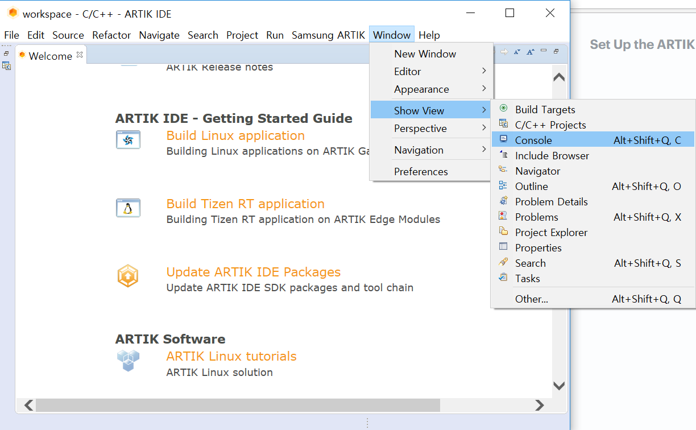This screenshot has width=696, height=430.
Task: Open the C/C++ Projects icon in left trim
Action: [x=7, y=65]
